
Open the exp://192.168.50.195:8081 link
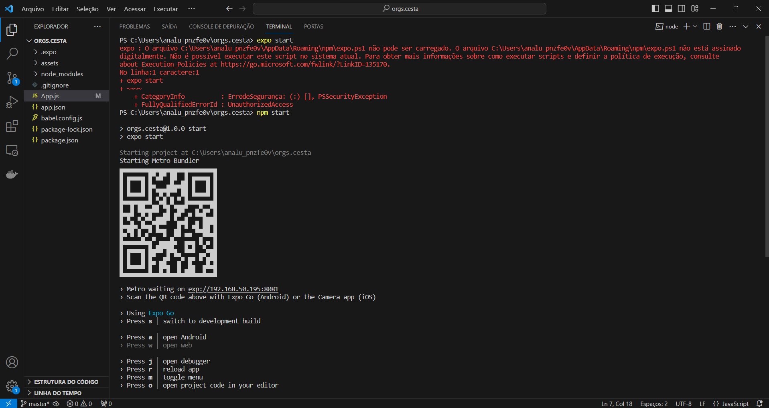[233, 289]
